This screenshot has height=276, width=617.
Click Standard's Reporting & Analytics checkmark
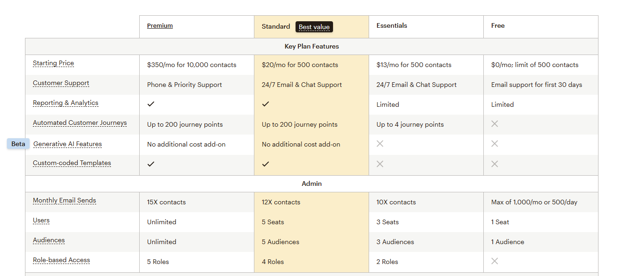pyautogui.click(x=265, y=104)
